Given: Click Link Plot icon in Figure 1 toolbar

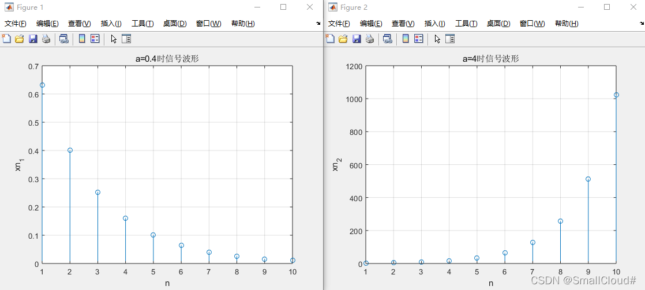Looking at the screenshot, I should [64, 39].
